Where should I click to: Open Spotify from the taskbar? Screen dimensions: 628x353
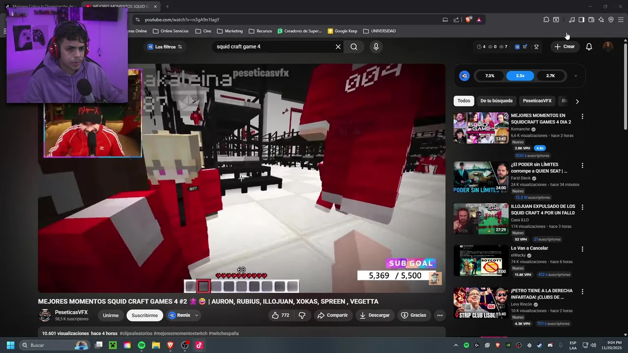141,345
